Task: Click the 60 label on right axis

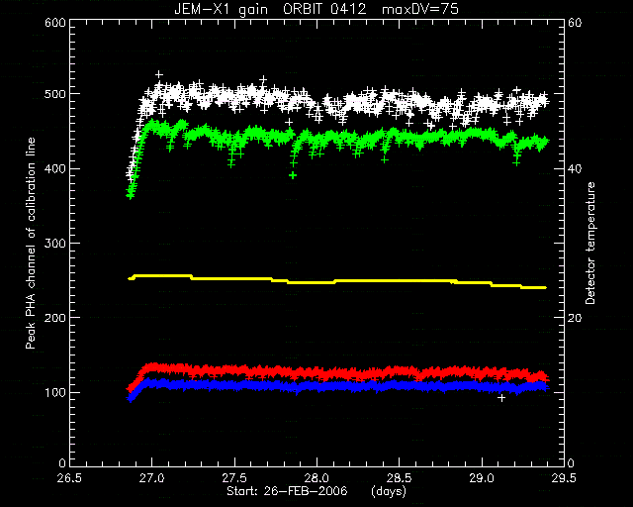Action: (x=575, y=22)
